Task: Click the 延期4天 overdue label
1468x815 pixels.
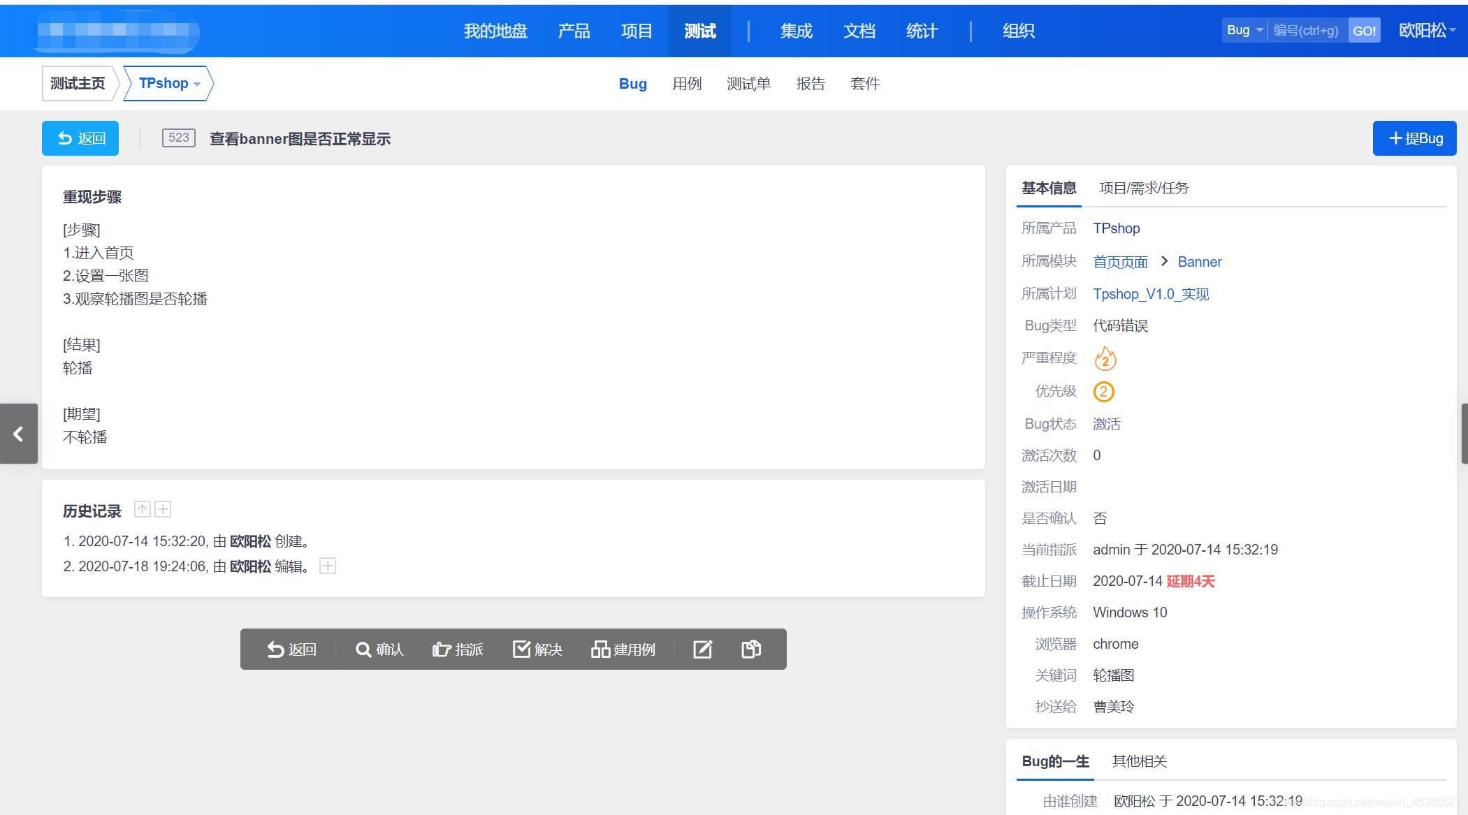Action: 1191,581
